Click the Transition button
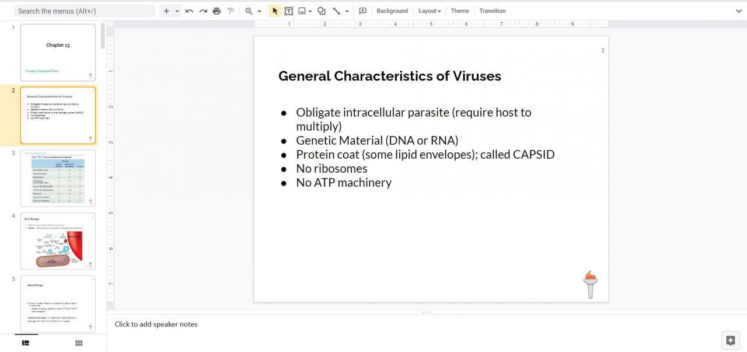Viewport: 747px width, 352px height. click(x=493, y=11)
